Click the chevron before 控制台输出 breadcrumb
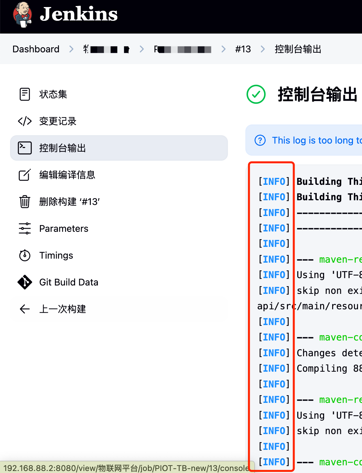 [x=263, y=49]
